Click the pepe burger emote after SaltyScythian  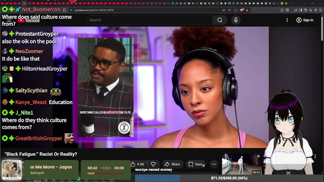click(x=55, y=91)
